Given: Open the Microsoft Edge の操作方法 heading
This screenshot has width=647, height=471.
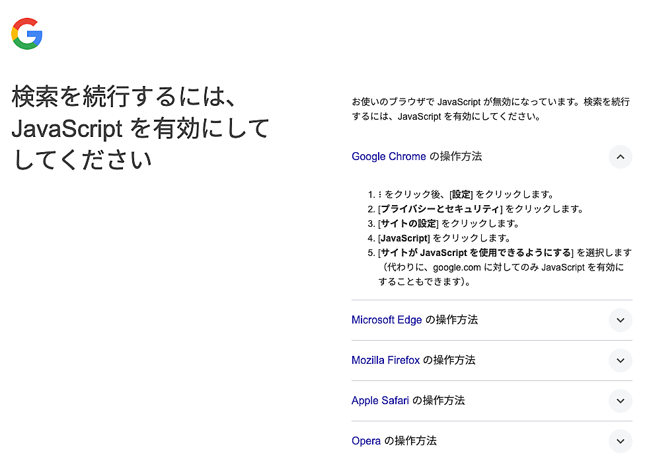Looking at the screenshot, I should pos(414,320).
